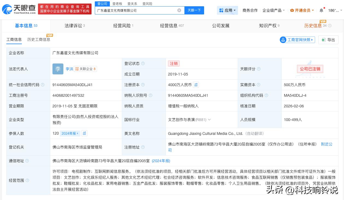Click the TianYanCha logo
The image size is (344, 200).
(x=19, y=10)
